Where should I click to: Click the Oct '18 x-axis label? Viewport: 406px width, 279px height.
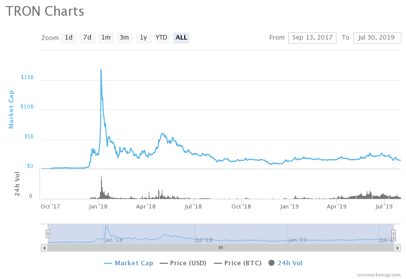point(242,206)
